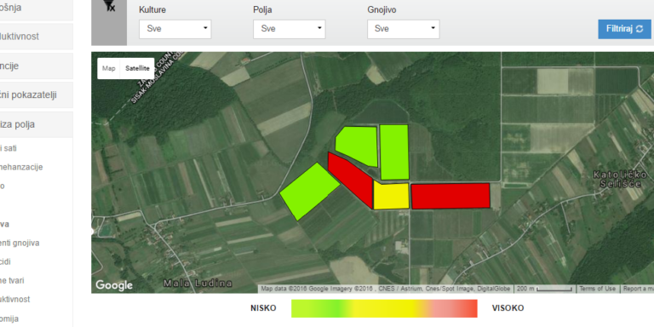Open the Polja dropdown
The image size is (654, 327).
click(289, 29)
